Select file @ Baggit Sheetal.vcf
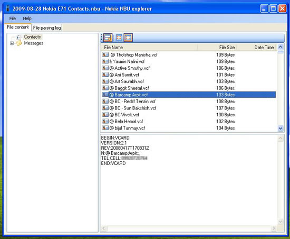This screenshot has width=290, height=239. [x=129, y=88]
